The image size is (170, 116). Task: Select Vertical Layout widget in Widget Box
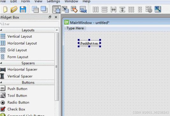[x=27, y=36]
